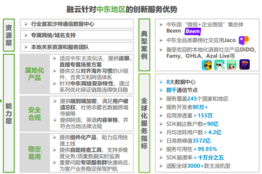The width and height of the screenshot is (262, 174).
Task: Click the 服务可用性 > 99.95% line
Action: 191,149
